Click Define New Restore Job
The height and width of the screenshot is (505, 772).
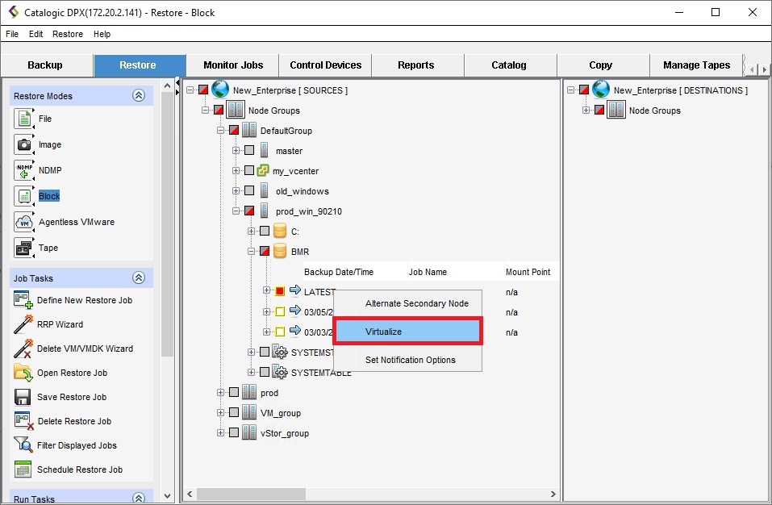(84, 300)
